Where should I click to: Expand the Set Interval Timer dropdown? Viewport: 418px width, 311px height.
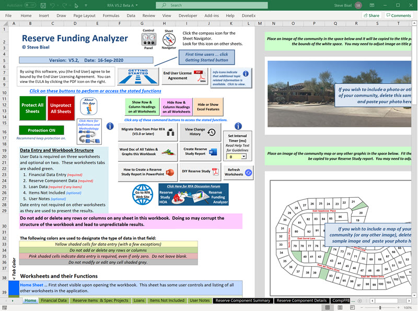click(244, 157)
